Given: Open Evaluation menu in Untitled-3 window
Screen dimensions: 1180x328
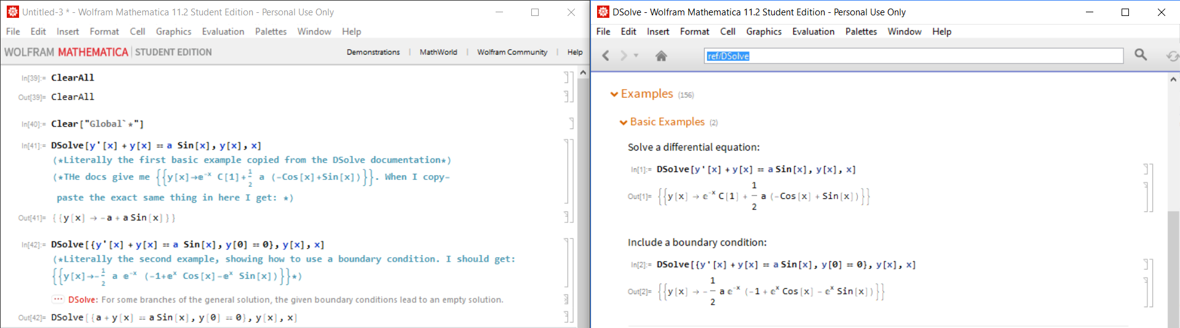Looking at the screenshot, I should point(223,31).
